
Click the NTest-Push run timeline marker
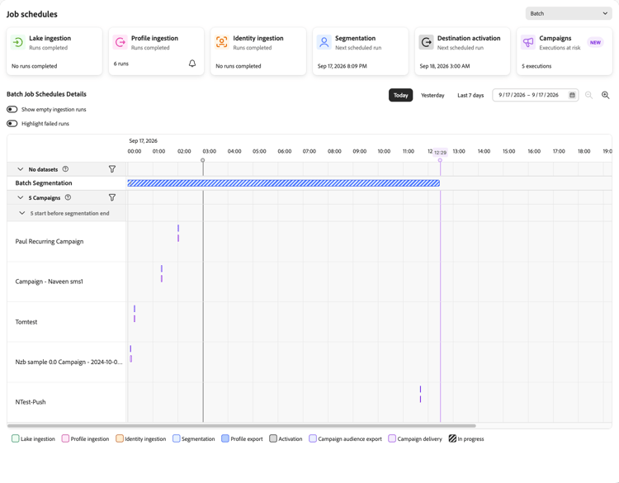[x=420, y=394]
